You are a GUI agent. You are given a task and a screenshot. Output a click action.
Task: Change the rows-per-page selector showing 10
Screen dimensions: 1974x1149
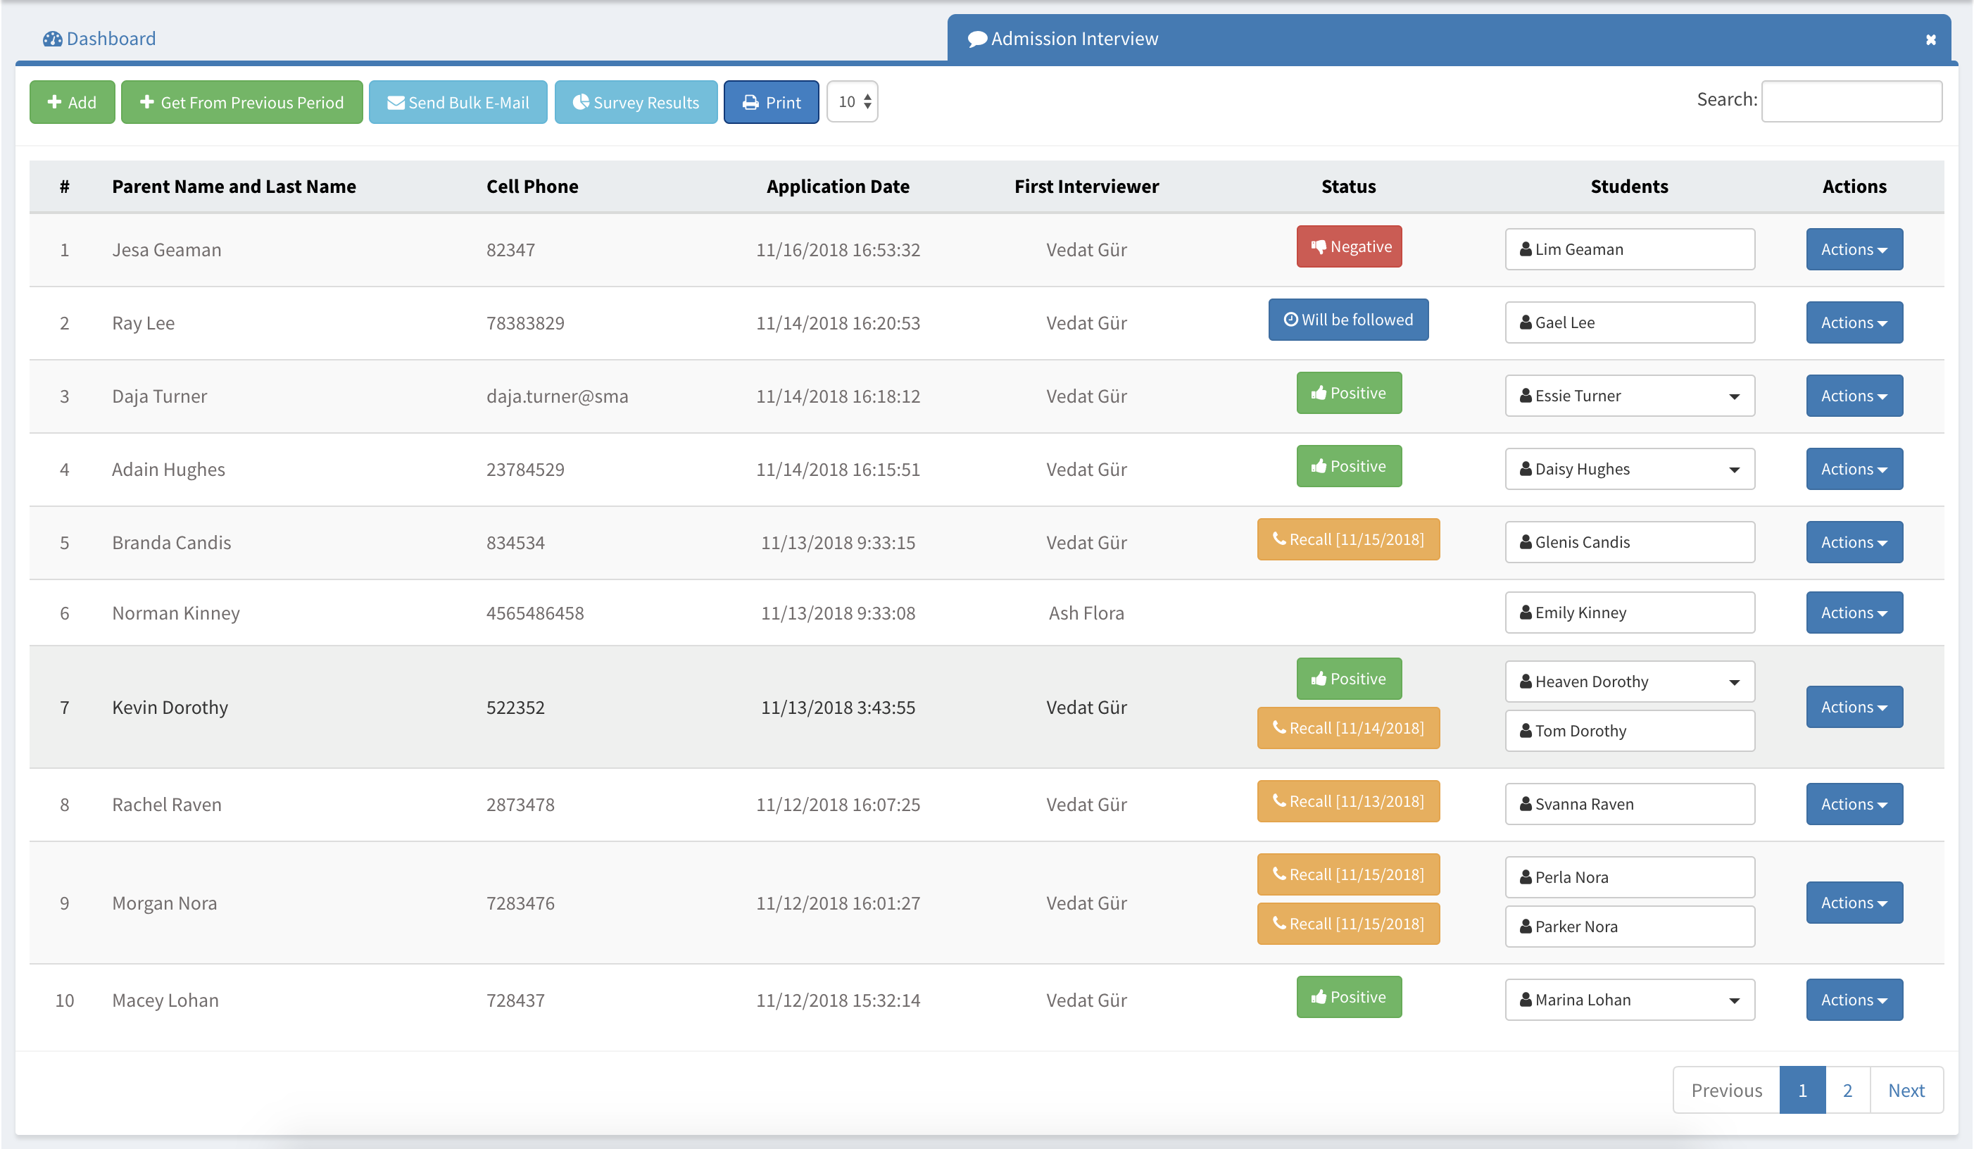(853, 102)
